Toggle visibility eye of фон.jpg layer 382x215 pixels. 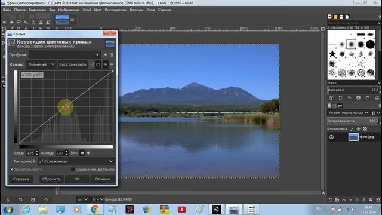(331, 137)
